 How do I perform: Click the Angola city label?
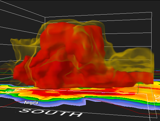coord(31,103)
